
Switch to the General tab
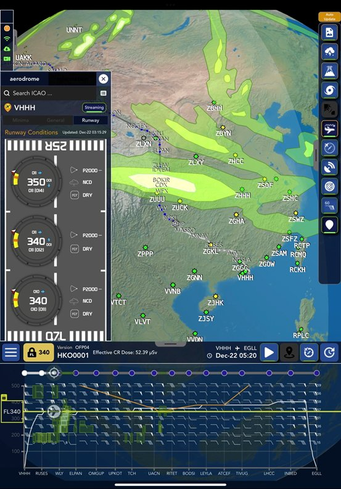click(55, 120)
